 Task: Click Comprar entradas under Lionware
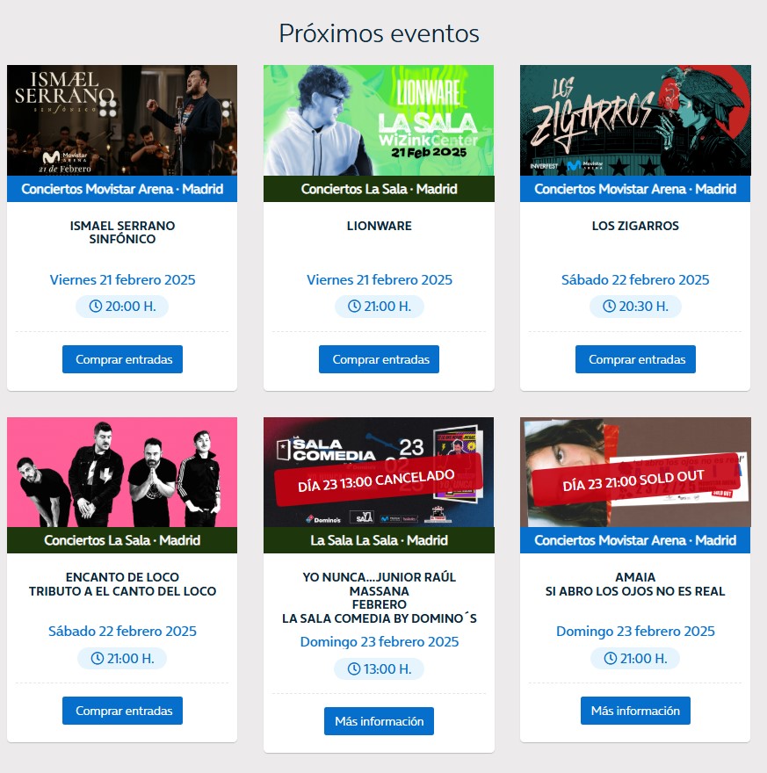379,359
